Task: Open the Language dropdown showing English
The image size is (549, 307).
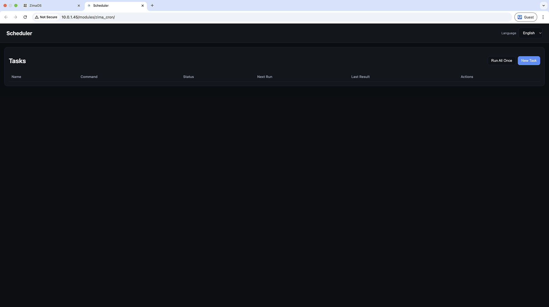Action: click(x=530, y=33)
